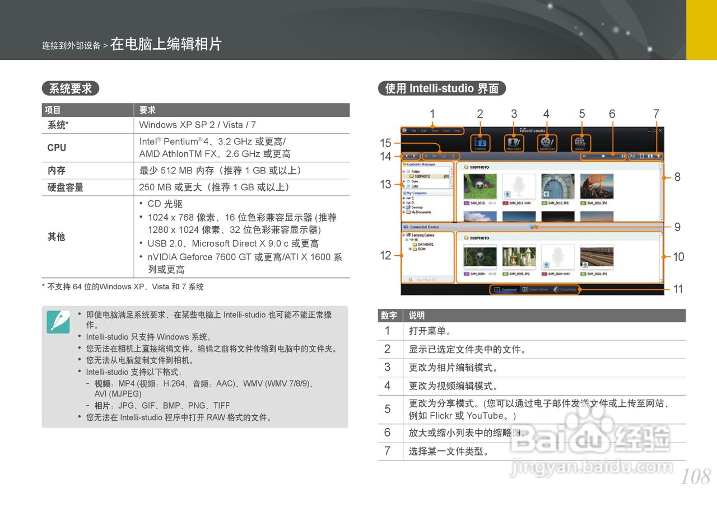
Task: Filter list to photo files only
Action: tap(650, 156)
